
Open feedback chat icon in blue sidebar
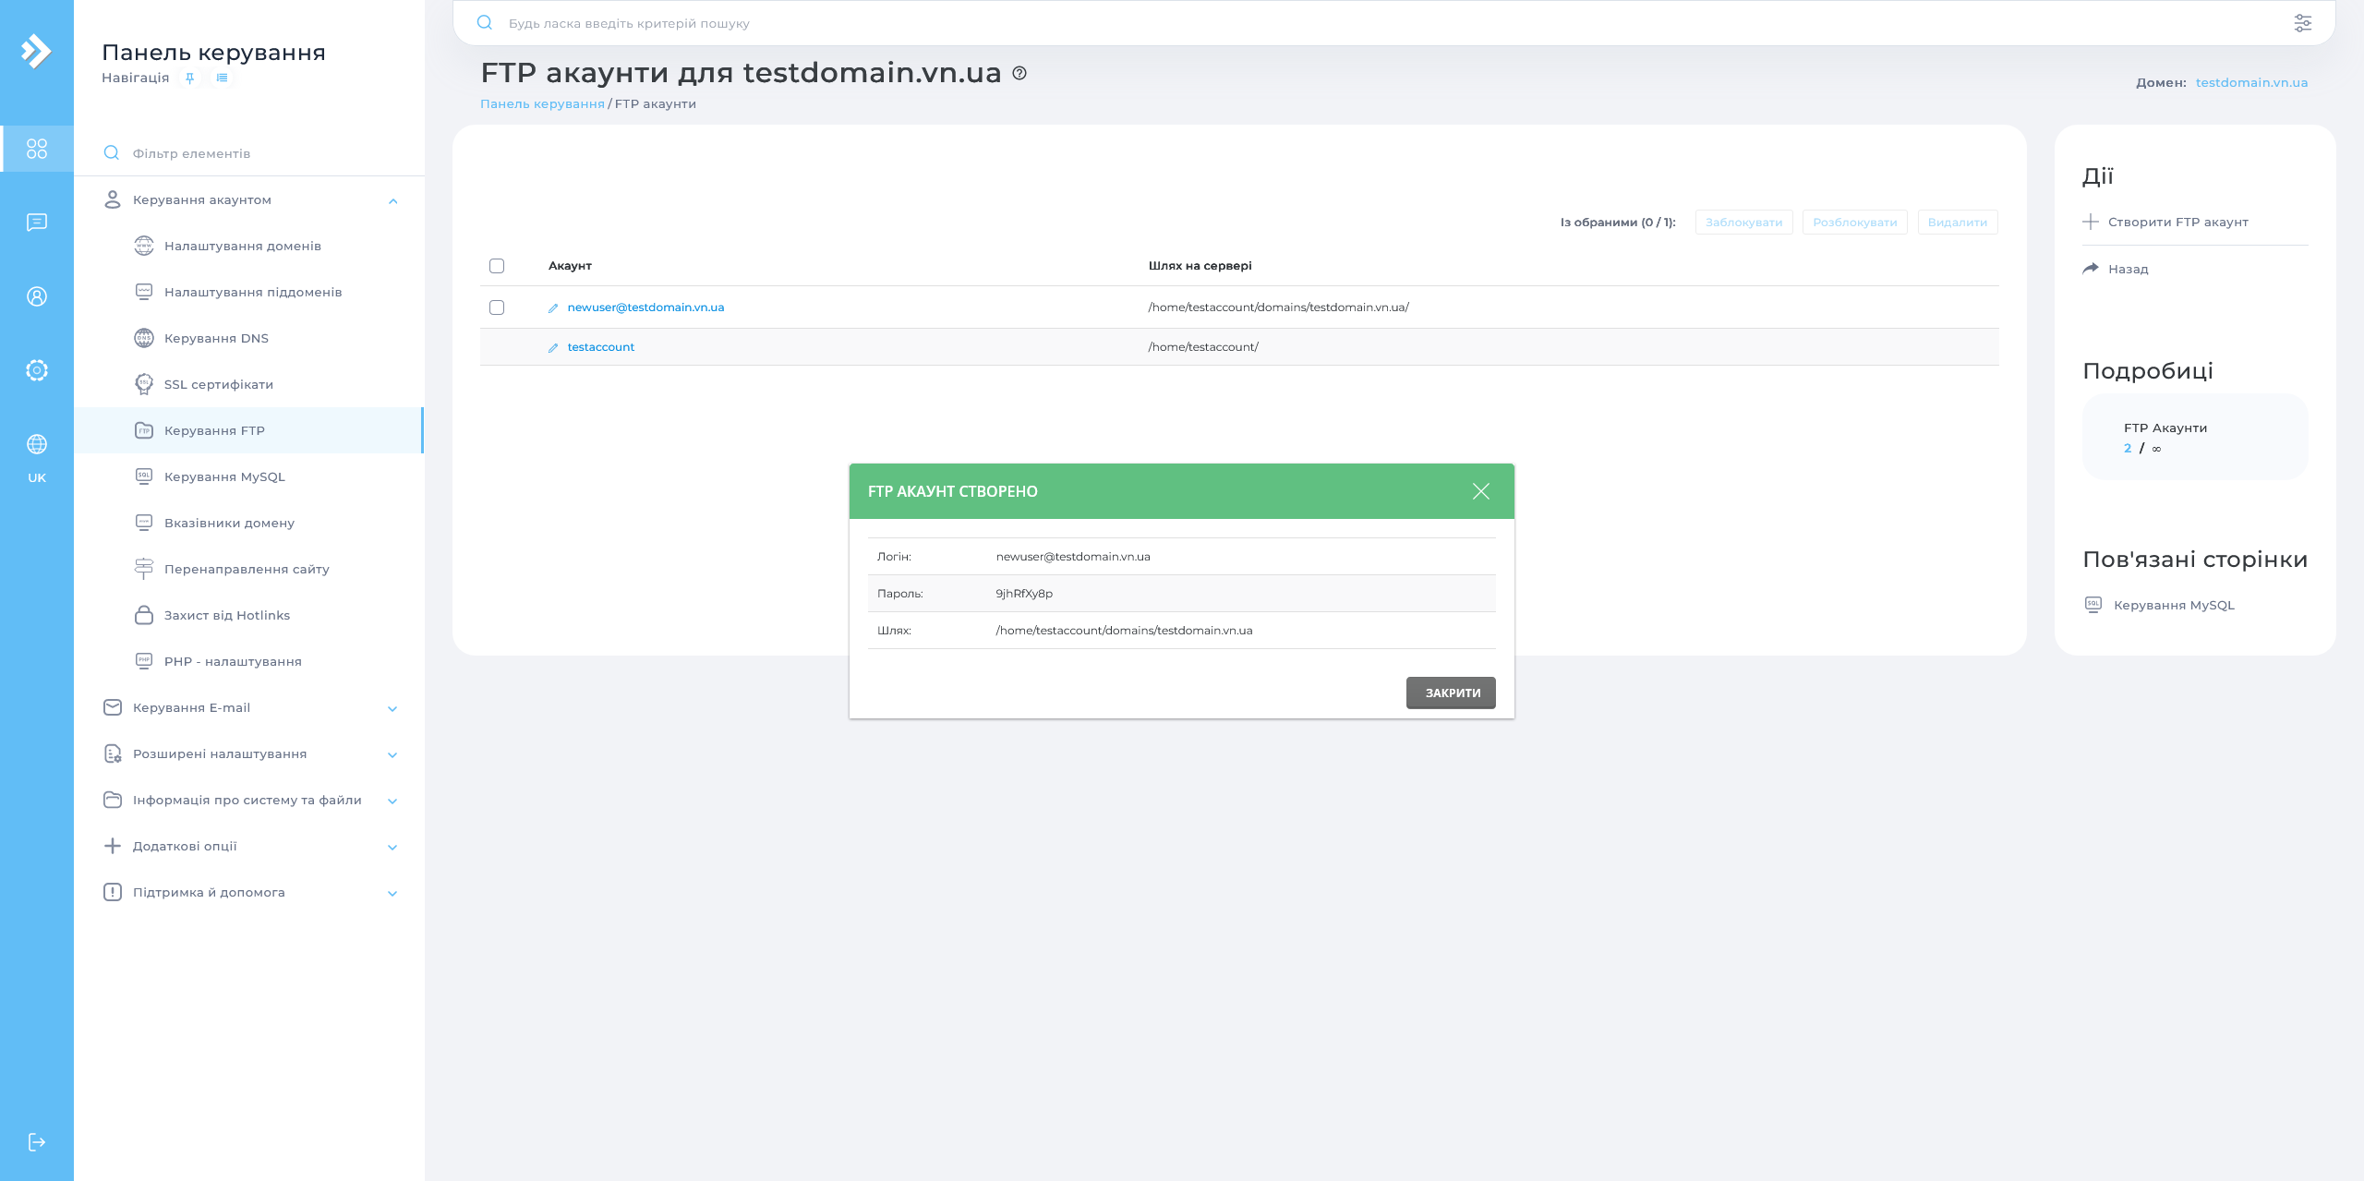tap(37, 223)
